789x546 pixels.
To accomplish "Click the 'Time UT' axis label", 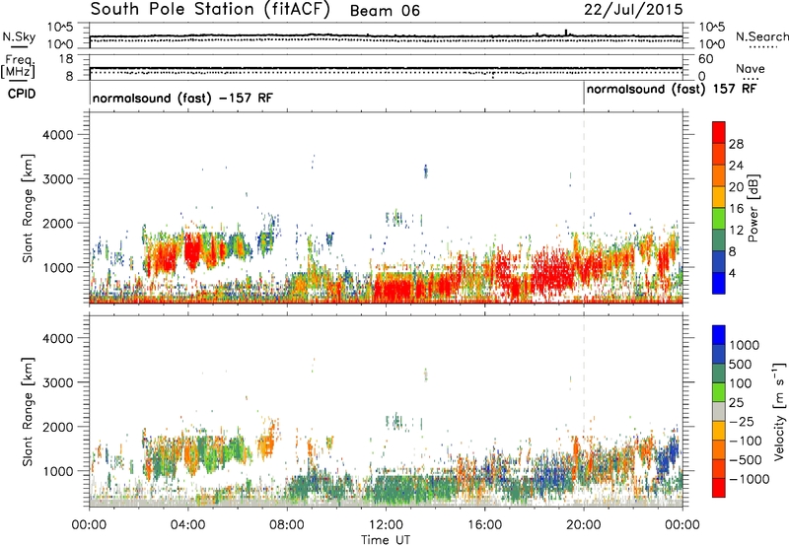I will coord(386,540).
